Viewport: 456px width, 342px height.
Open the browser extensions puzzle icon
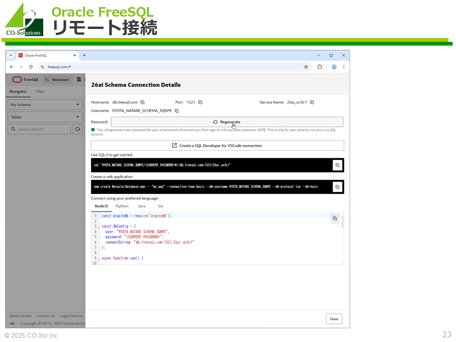(320, 67)
